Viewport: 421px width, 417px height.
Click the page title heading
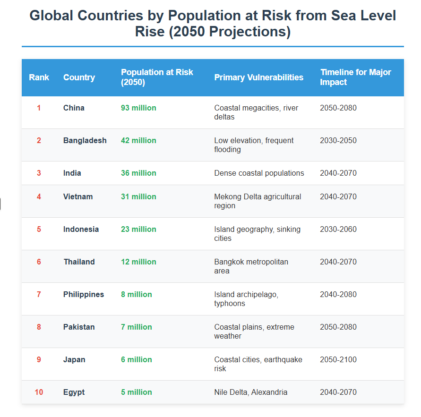coord(213,24)
